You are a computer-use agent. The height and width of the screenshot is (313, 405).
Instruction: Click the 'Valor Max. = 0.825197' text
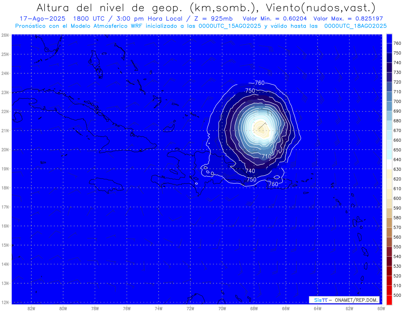[348, 19]
